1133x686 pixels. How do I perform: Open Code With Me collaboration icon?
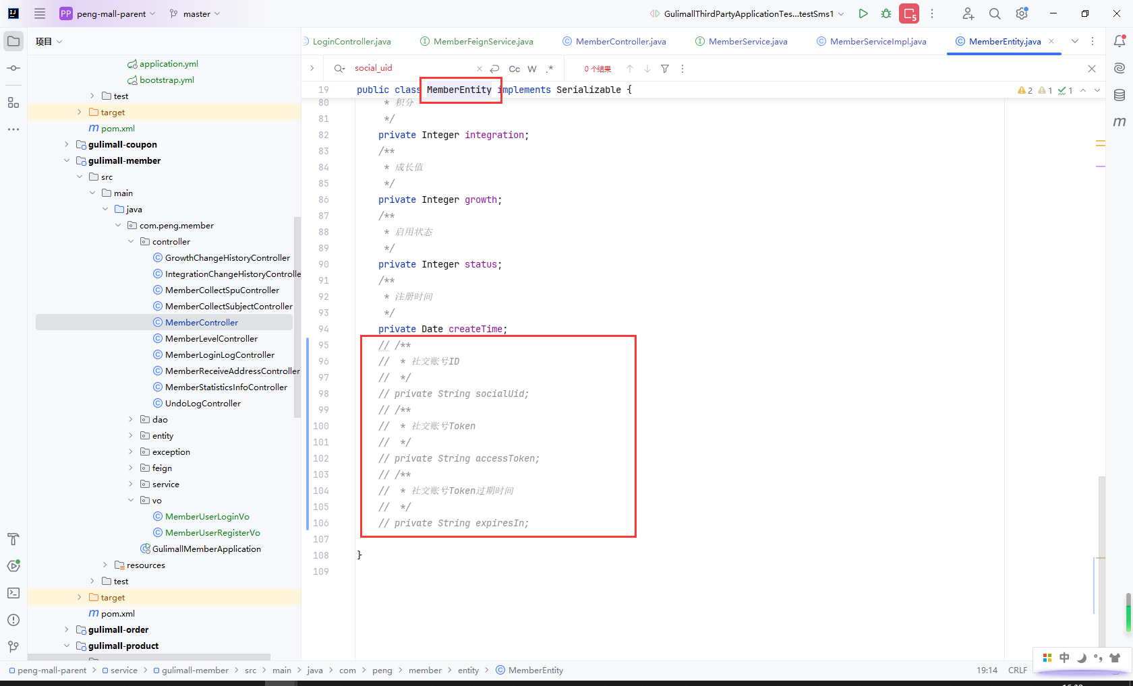(968, 13)
